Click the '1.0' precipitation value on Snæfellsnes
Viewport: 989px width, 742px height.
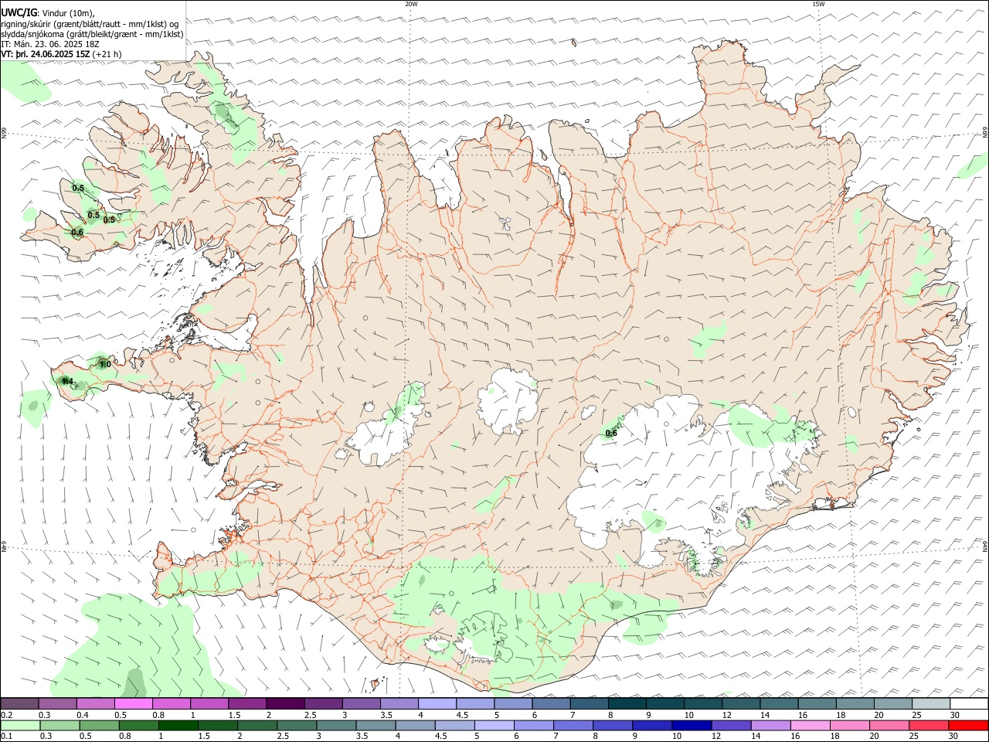tap(105, 364)
